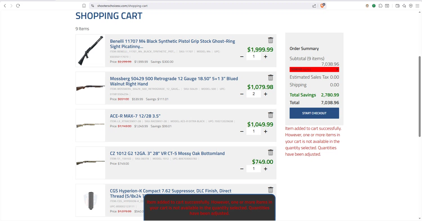The width and height of the screenshot is (422, 221).
Task: Open the avatar face extension icon
Action: click(x=367, y=6)
